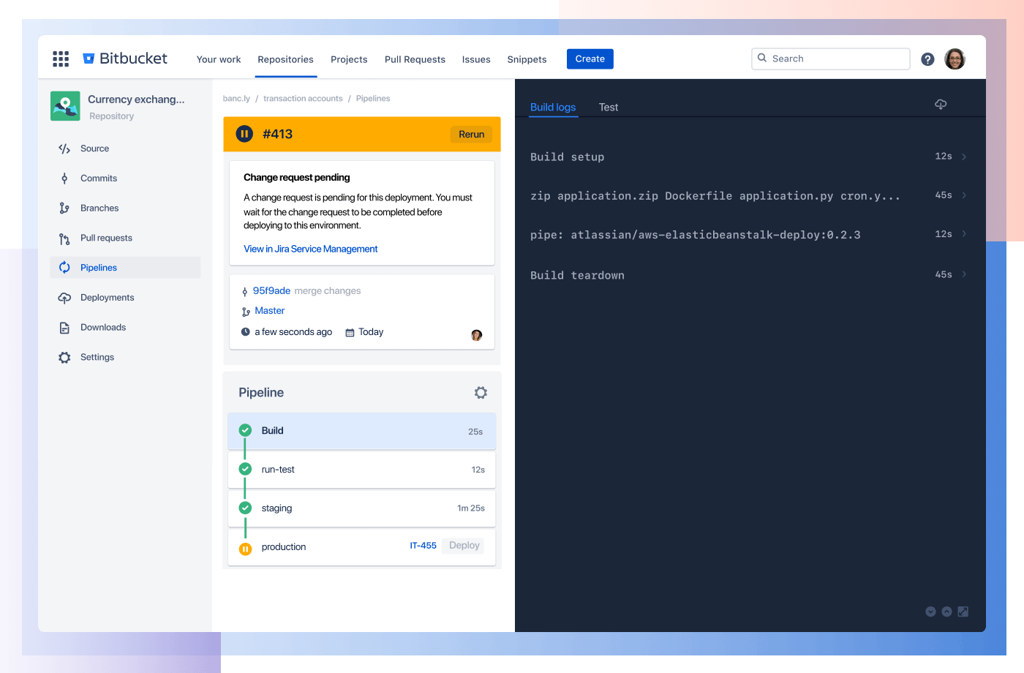Switch to the Test tab
This screenshot has height=673, width=1024.
click(x=609, y=107)
